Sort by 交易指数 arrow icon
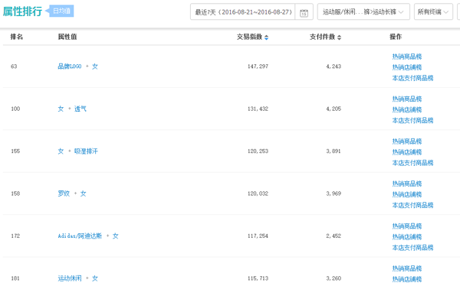Viewport: 460px width, 286px height. coord(266,37)
